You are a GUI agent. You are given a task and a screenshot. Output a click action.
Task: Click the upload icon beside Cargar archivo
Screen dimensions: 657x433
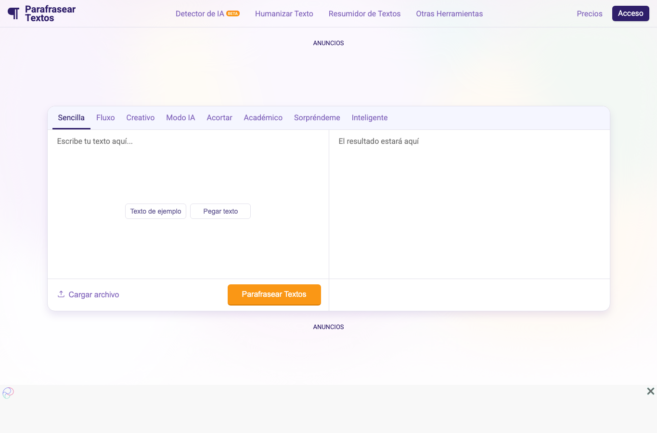[61, 294]
